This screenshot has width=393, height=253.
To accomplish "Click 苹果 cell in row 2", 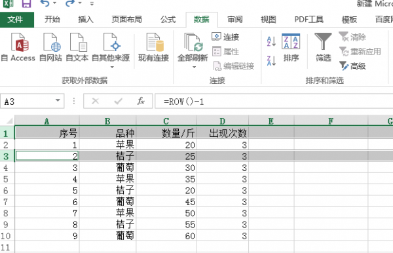I will (108, 145).
